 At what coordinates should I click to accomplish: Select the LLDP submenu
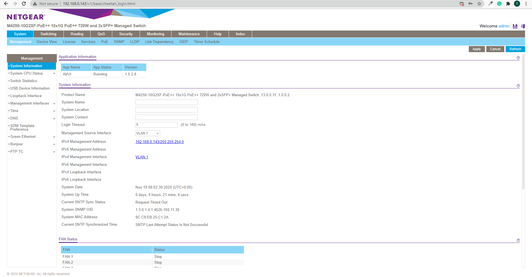click(135, 42)
